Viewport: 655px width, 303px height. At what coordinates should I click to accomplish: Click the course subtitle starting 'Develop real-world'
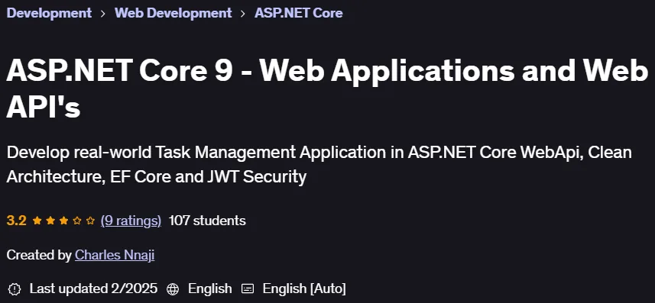pyautogui.click(x=319, y=164)
